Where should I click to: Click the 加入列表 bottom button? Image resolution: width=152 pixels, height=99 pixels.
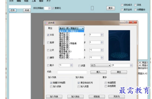click(x=54, y=97)
